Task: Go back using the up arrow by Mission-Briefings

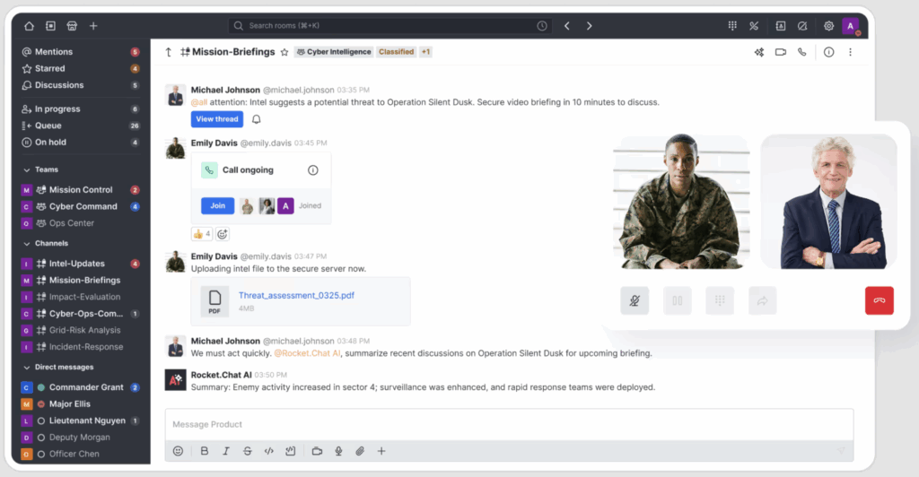Action: click(168, 52)
